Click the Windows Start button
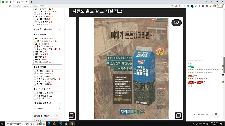 tap(3, 123)
